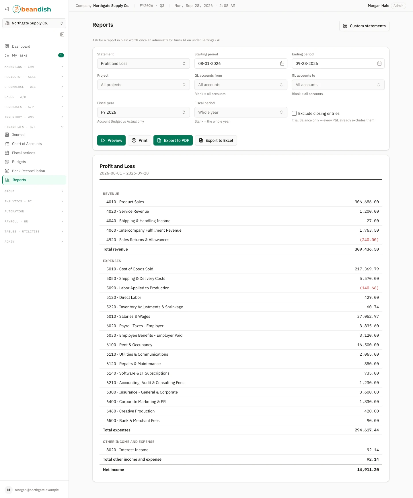Image resolution: width=413 pixels, height=498 pixels.
Task: Open Chart of Accounts
Action: coord(34,144)
